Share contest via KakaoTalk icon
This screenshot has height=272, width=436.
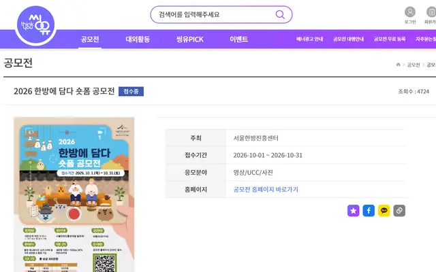[384, 211]
